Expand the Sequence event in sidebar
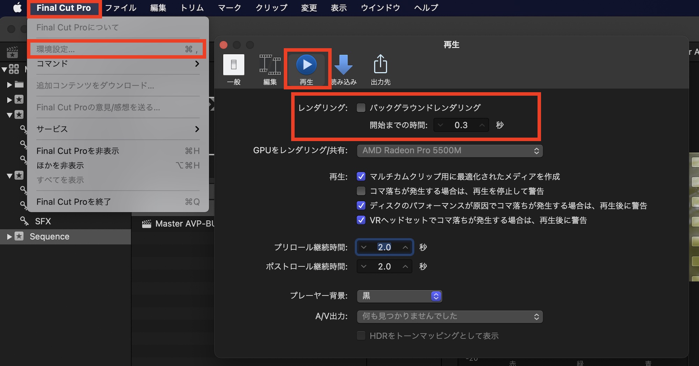This screenshot has width=699, height=366. 9,237
